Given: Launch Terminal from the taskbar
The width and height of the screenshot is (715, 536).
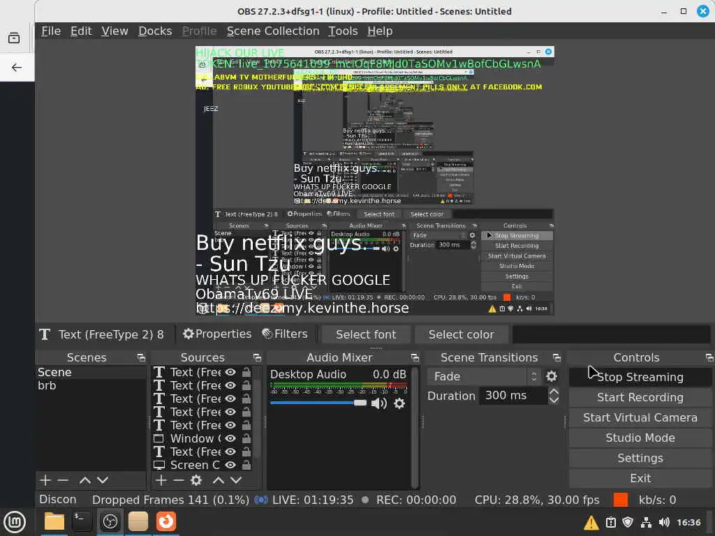Looking at the screenshot, I should click(x=82, y=521).
